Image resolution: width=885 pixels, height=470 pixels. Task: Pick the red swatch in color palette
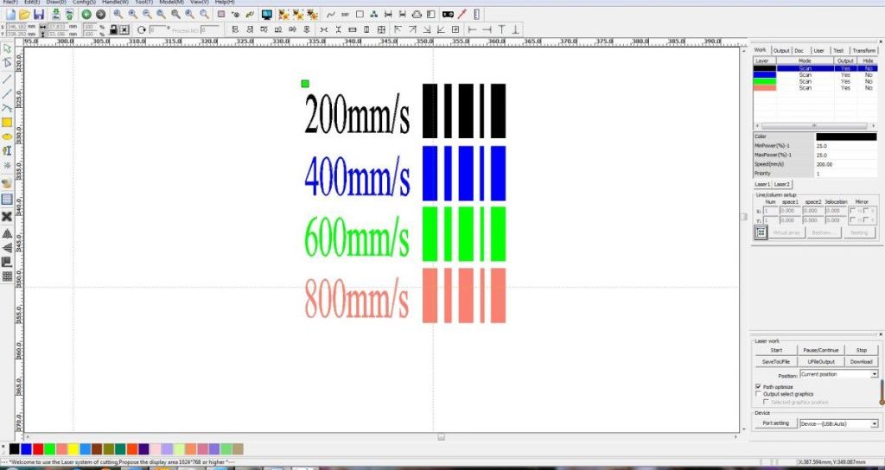(38, 449)
